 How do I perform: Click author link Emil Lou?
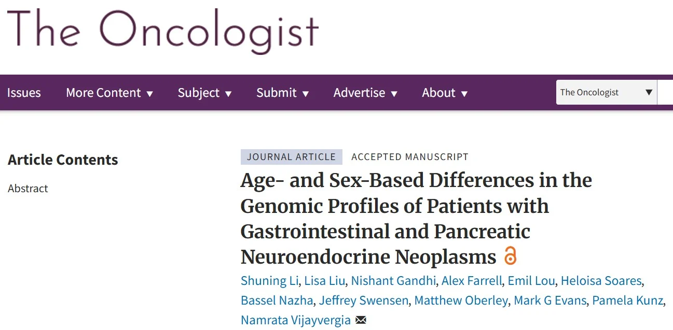pos(531,281)
